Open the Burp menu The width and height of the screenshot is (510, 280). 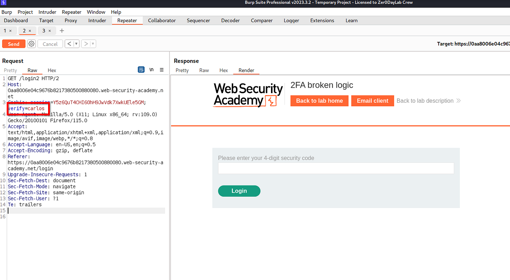coord(7,12)
